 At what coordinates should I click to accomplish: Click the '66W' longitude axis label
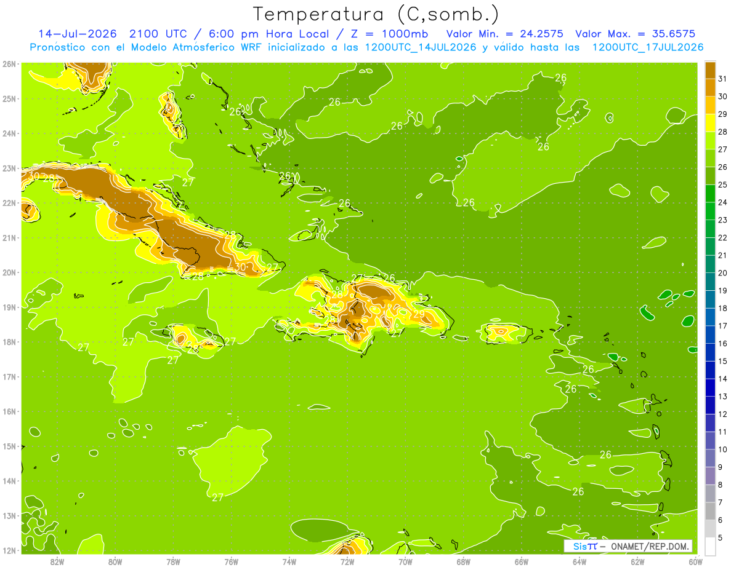522,562
